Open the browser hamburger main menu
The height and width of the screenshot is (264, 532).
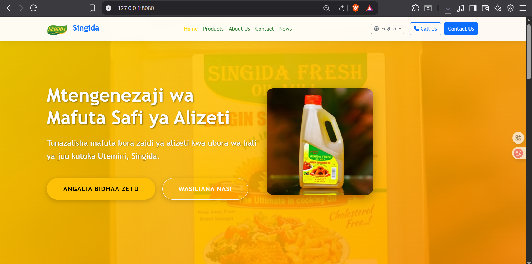pos(523,8)
